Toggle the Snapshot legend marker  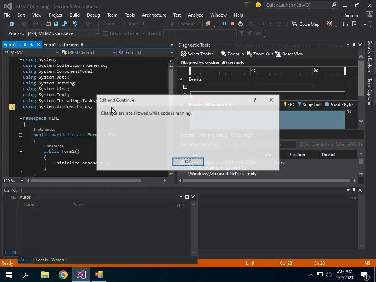pos(300,104)
